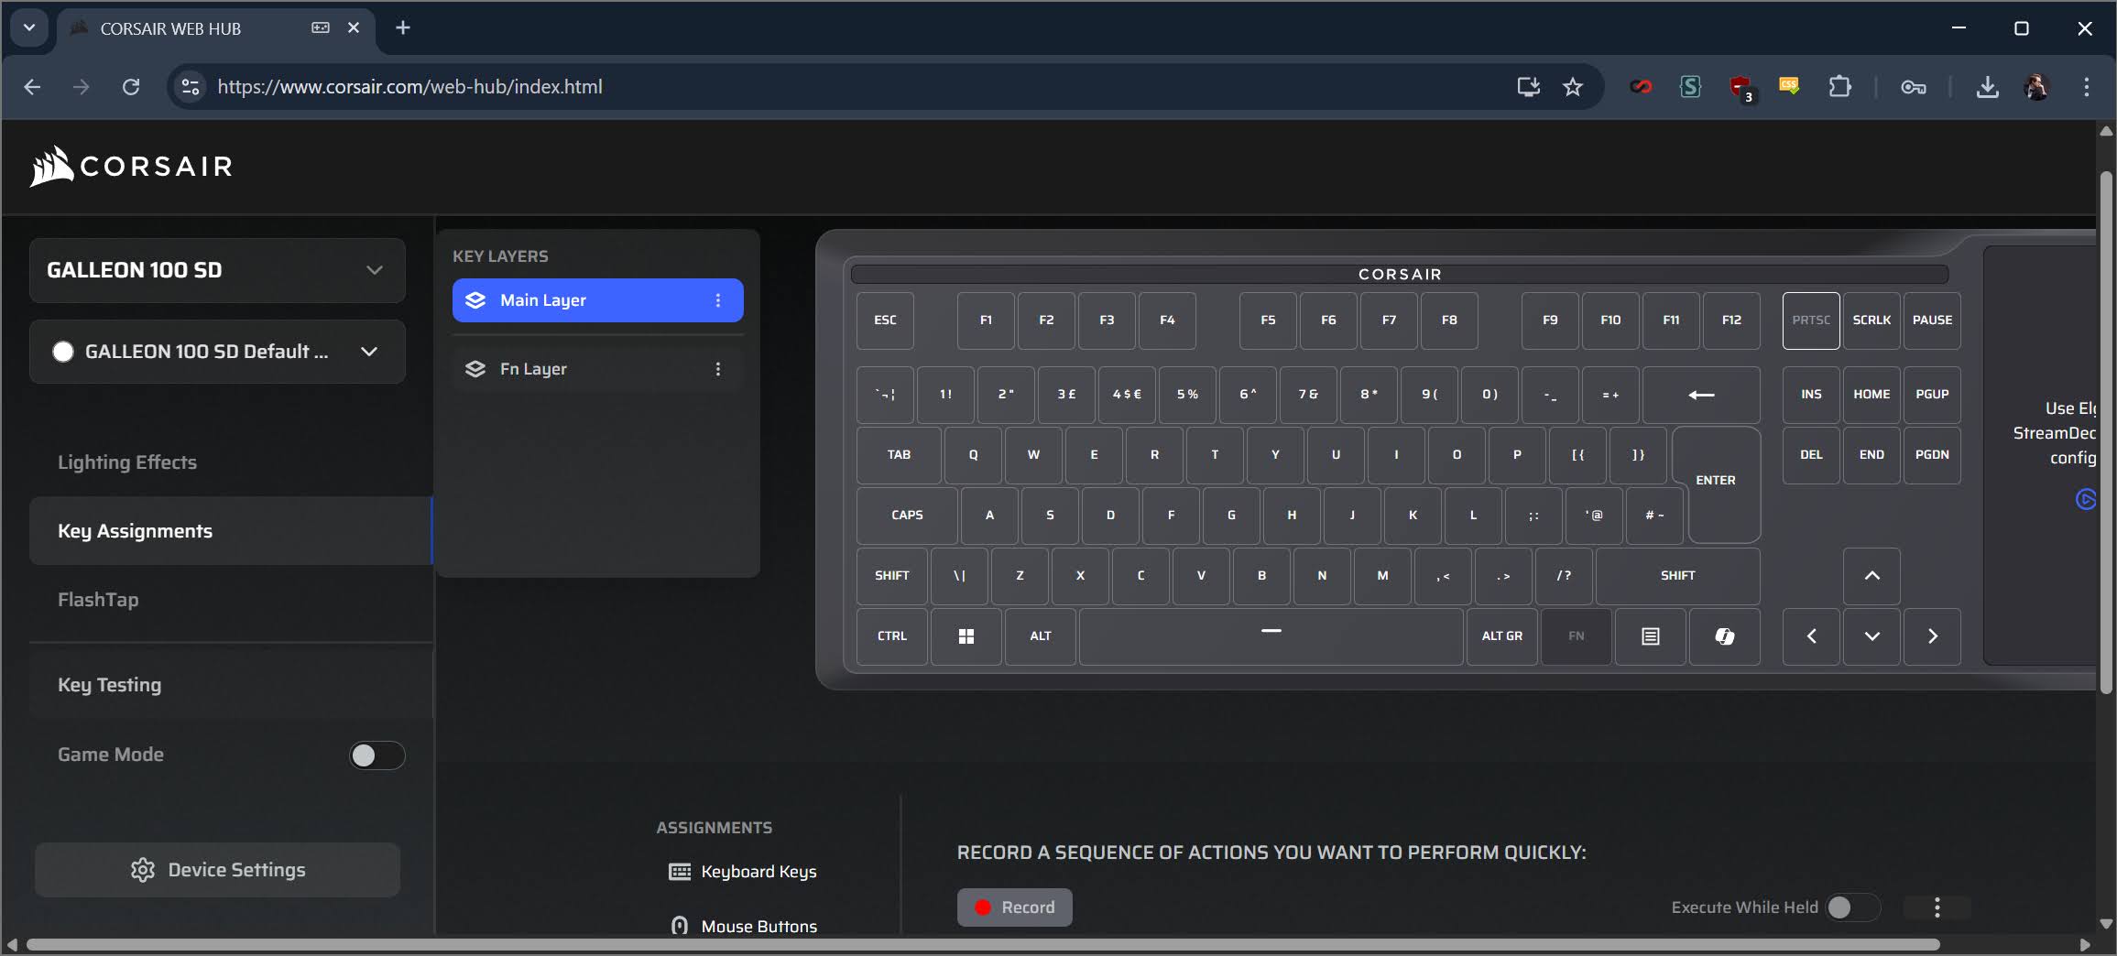Select the Down arrow key on keyboard
Screen dimensions: 2117x956
pos(1871,636)
